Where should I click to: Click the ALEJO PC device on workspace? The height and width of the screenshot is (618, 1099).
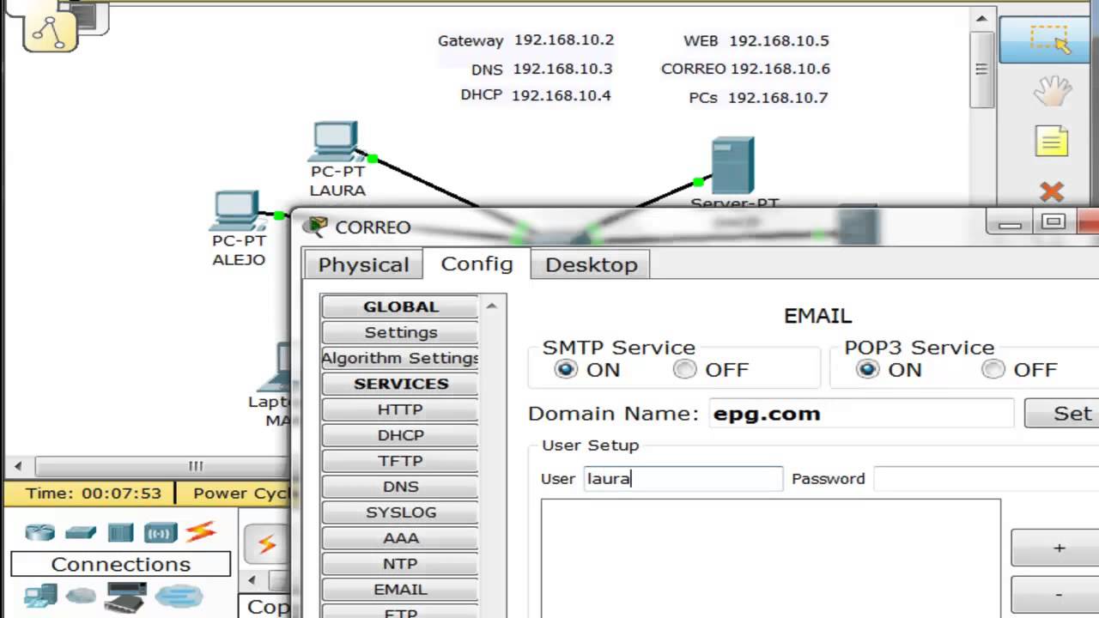[x=235, y=211]
